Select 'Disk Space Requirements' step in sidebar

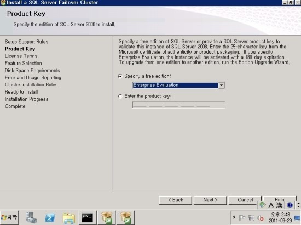(32, 71)
